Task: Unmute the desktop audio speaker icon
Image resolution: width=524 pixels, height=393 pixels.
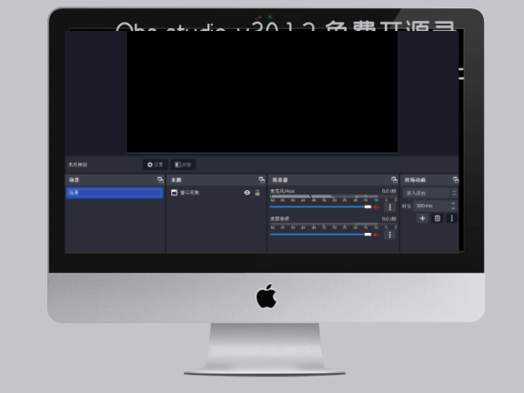Action: tap(377, 235)
